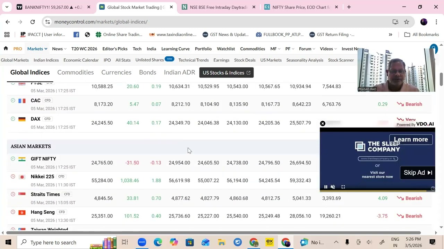Click the moneycontrol home icon
Viewport: 444px width, 249px height.
coord(6,48)
